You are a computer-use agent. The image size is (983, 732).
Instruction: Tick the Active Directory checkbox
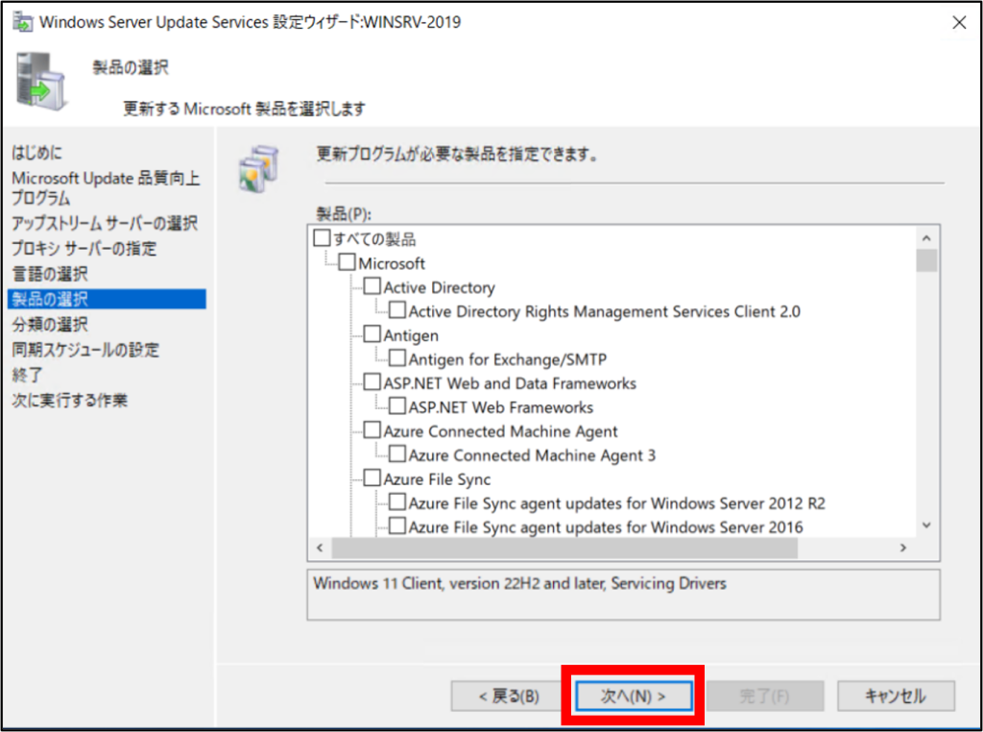pos(372,286)
